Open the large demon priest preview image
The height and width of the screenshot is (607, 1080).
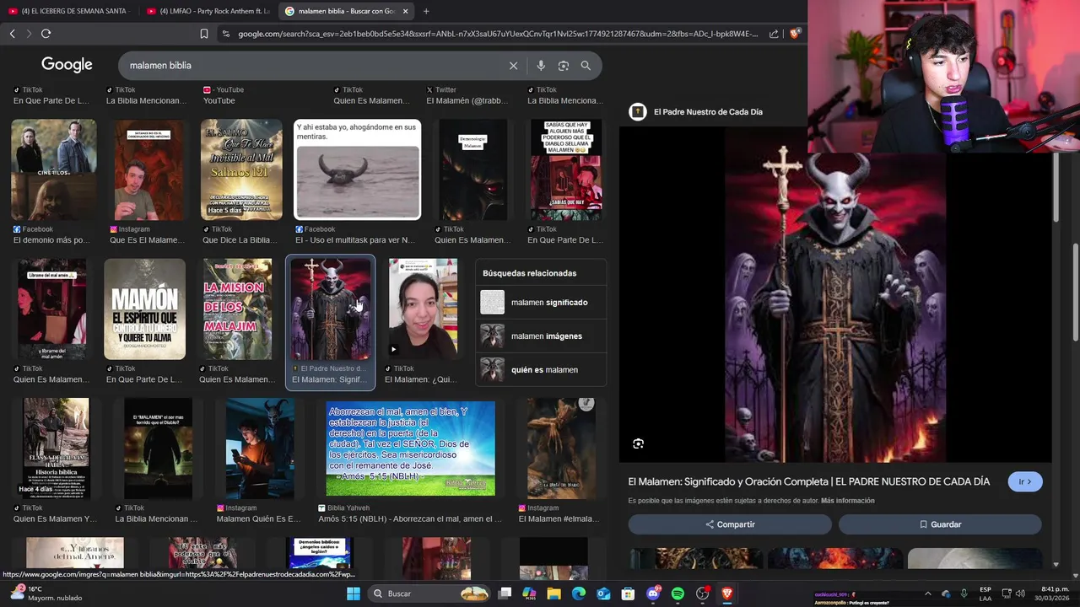coord(835,295)
